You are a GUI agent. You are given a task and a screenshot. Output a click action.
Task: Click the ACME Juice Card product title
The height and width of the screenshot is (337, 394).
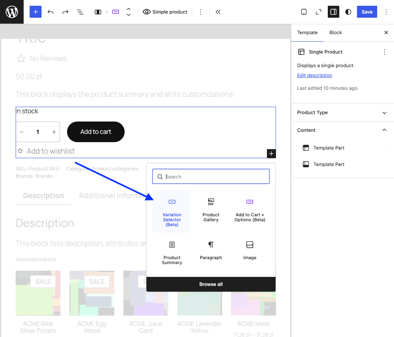click(x=146, y=327)
